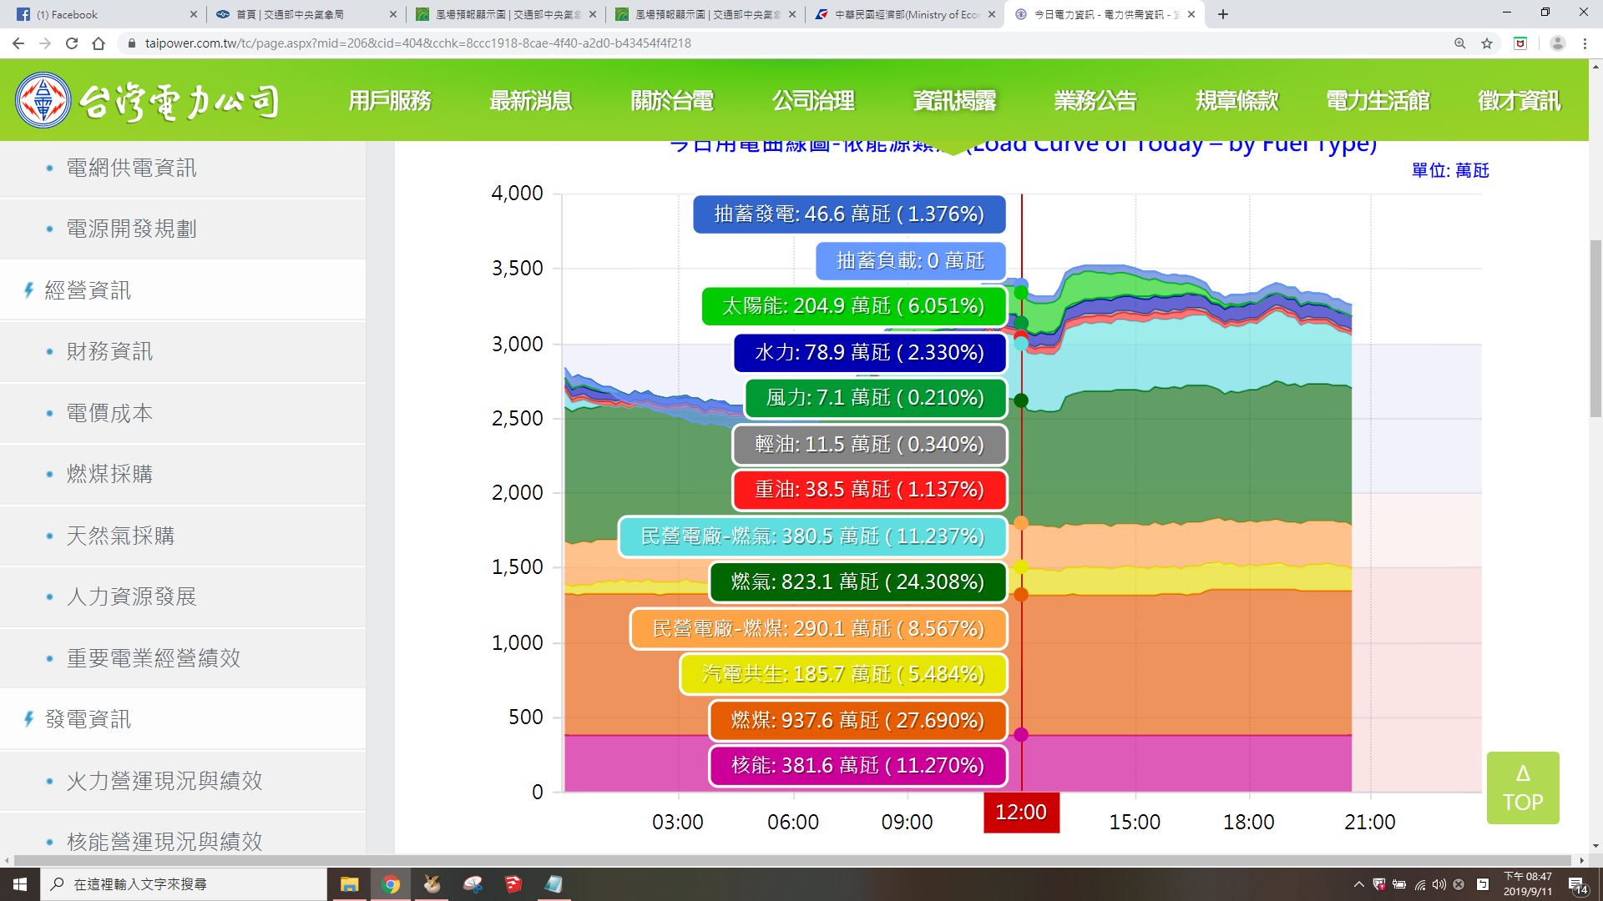Open Chrome three-dot menu
Image resolution: width=1603 pixels, height=901 pixels.
click(1585, 43)
